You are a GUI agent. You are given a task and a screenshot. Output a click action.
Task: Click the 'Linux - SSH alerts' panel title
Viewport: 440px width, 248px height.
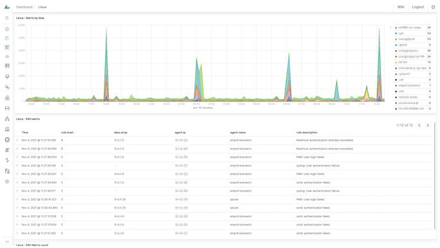(x=28, y=119)
